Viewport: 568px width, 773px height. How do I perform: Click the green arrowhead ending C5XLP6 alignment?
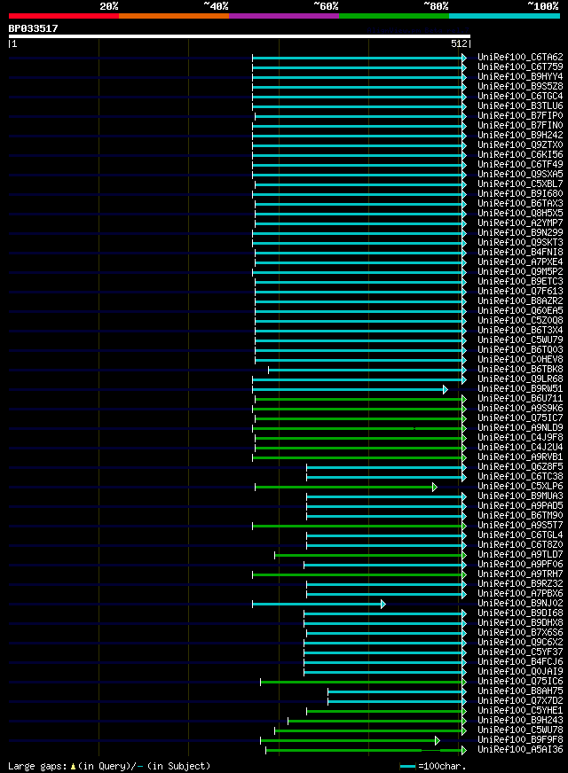[x=435, y=487]
